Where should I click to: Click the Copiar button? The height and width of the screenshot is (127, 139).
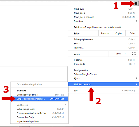tap(119, 33)
